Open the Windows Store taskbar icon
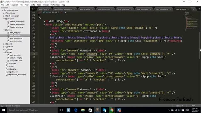The width and height of the screenshot is (201, 113). (x=90, y=110)
